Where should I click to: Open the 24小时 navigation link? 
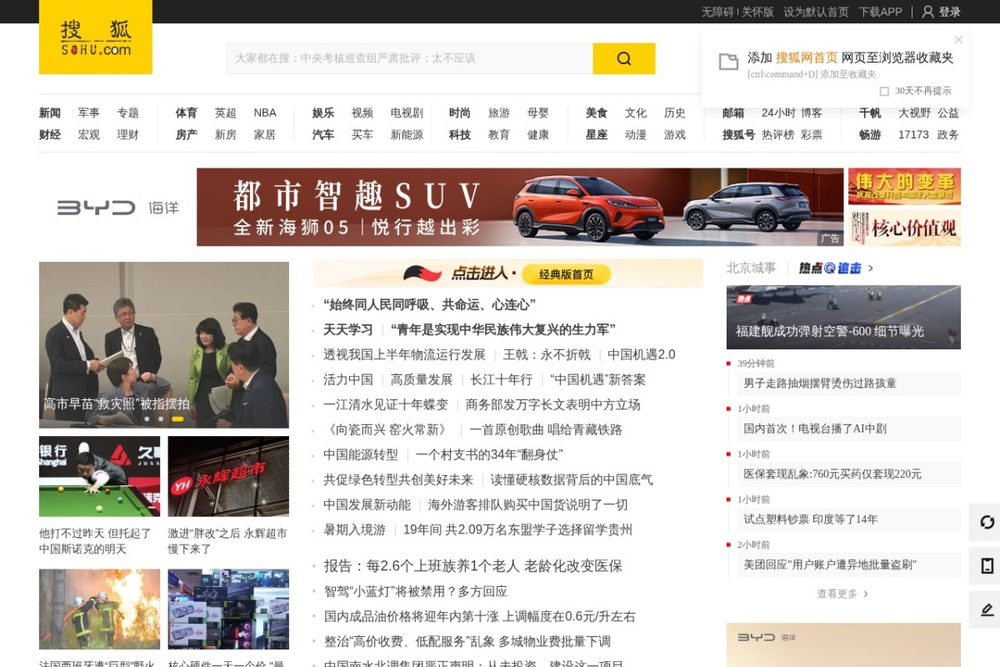[x=778, y=113]
